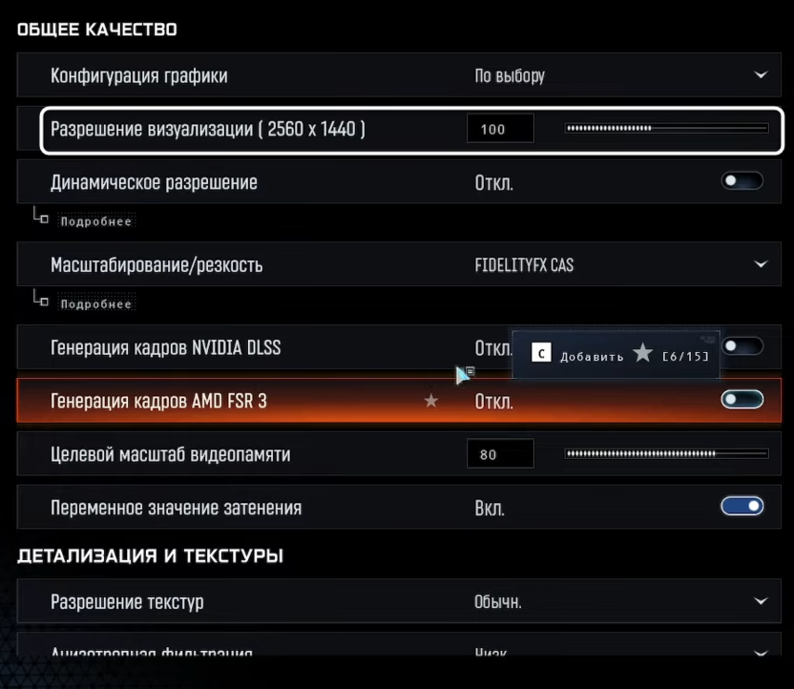Enable the AMD FSR 3 frame generation toggle
This screenshot has width=794, height=689.
coord(742,399)
